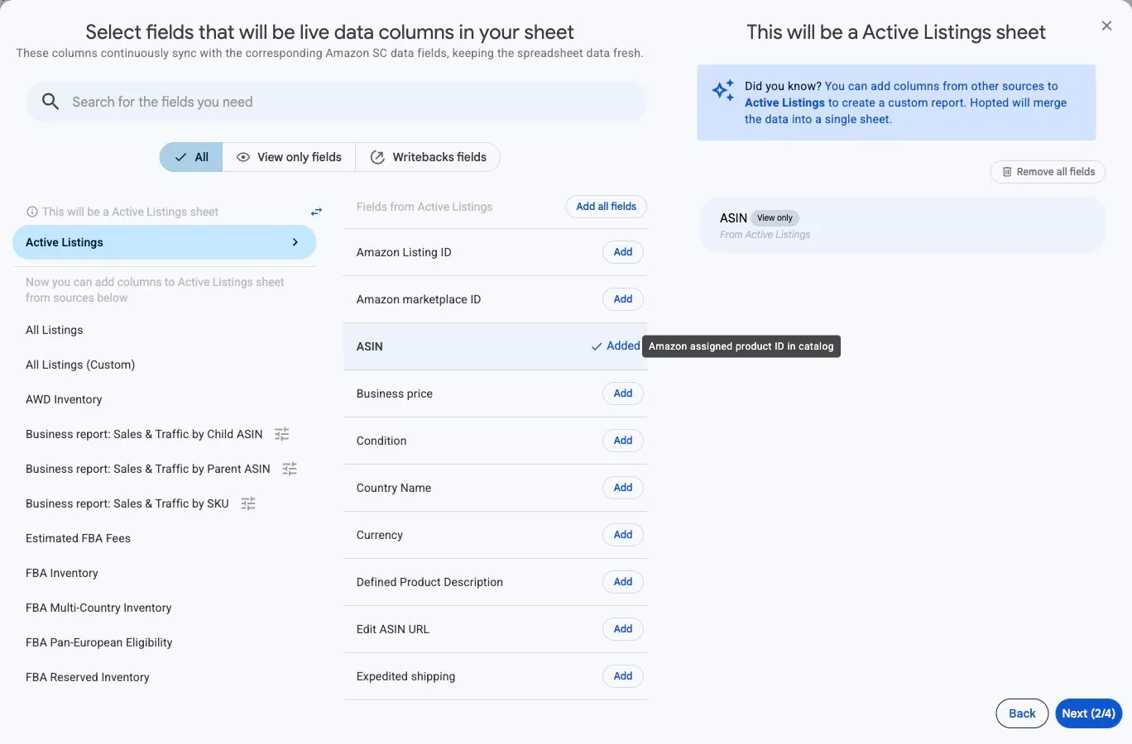Proceed with Next (2/4) button
The width and height of the screenshot is (1132, 744).
[x=1088, y=713]
